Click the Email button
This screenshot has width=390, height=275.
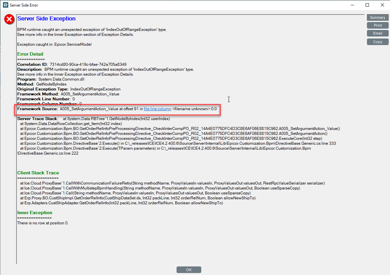[377, 33]
